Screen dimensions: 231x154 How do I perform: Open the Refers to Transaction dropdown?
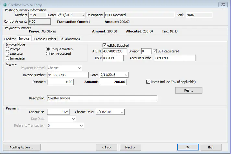click(81, 126)
